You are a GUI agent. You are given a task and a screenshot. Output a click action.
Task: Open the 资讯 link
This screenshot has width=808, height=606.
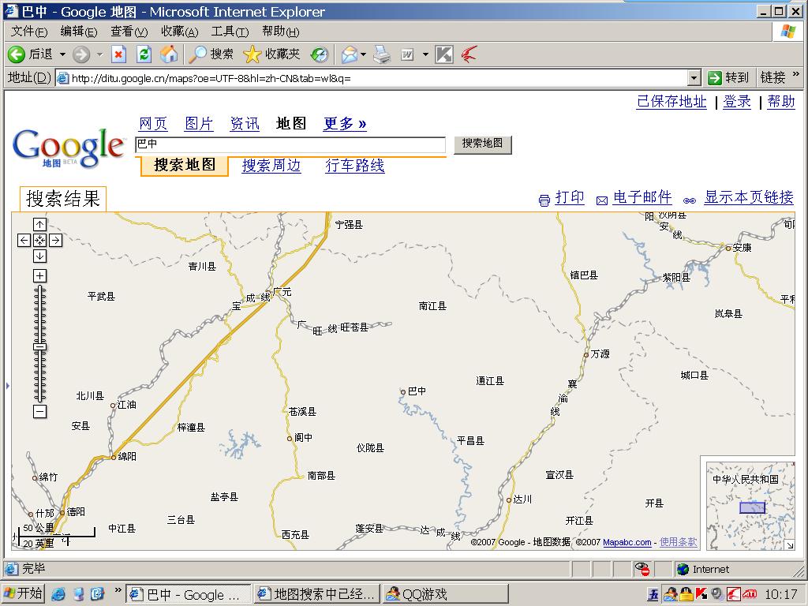245,124
